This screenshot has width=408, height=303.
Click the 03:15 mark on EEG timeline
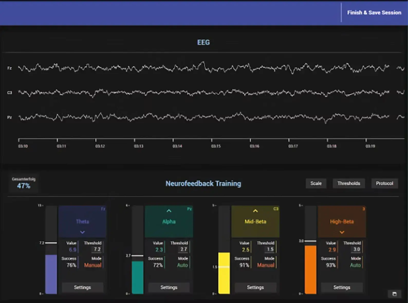(212, 140)
